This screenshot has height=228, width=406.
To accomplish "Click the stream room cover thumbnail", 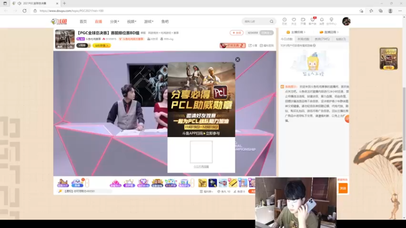I will pos(65,39).
